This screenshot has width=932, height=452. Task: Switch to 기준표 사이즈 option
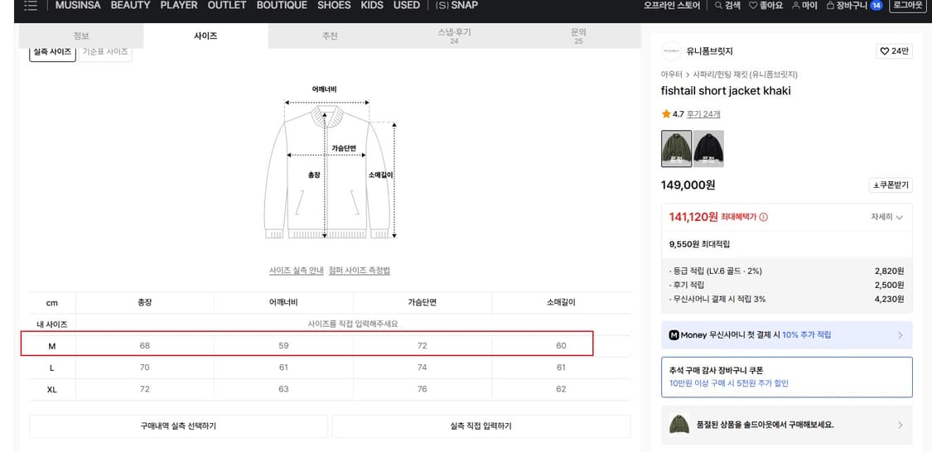point(105,52)
